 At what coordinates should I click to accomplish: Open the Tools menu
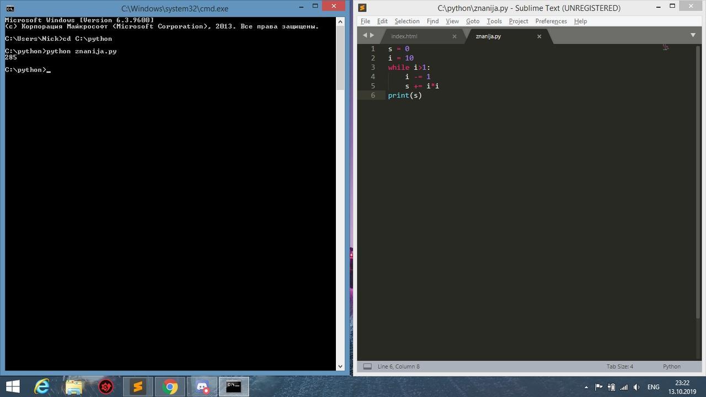pos(494,21)
